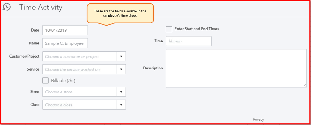Click the Choose the service worked on field
Image resolution: width=311 pixels, height=125 pixels.
(79, 69)
